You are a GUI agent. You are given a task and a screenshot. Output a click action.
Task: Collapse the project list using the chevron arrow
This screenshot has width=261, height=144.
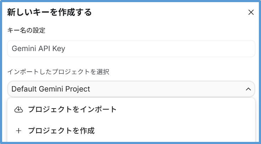click(248, 89)
